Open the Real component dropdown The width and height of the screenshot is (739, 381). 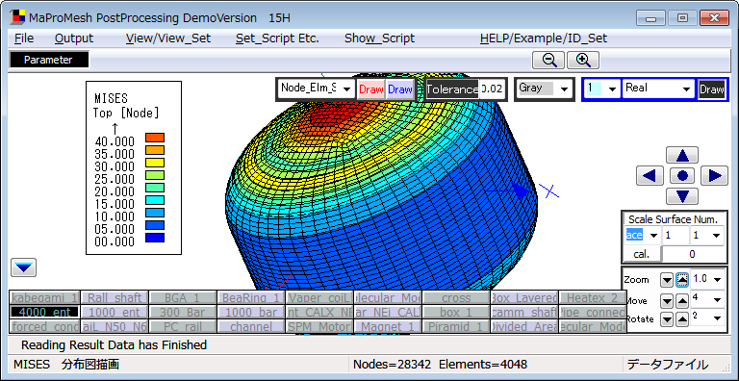[x=658, y=89]
